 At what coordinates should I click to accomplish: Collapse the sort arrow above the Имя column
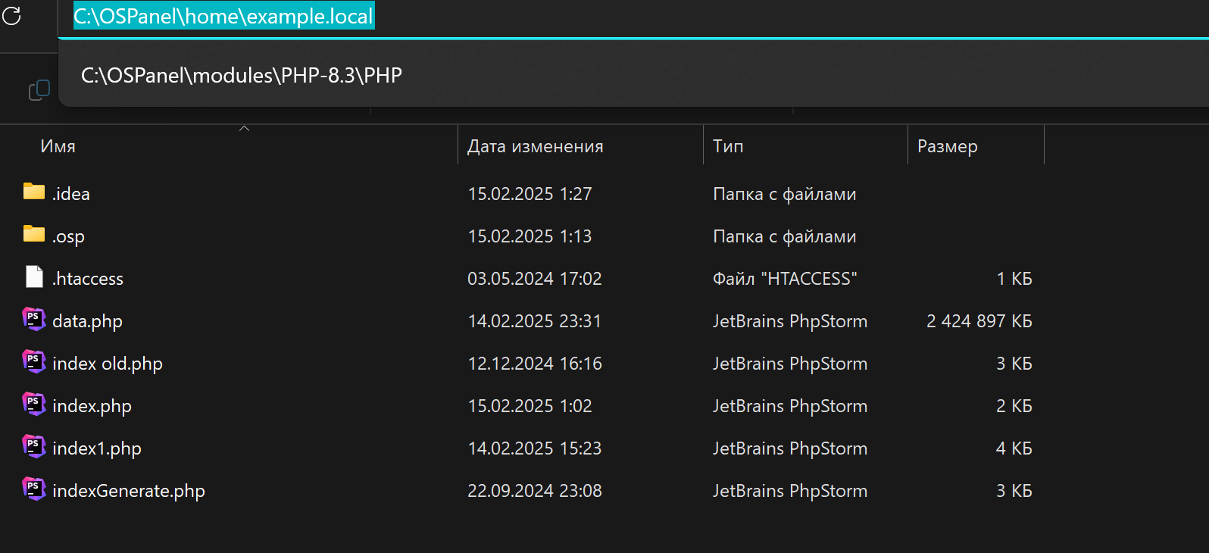[244, 129]
